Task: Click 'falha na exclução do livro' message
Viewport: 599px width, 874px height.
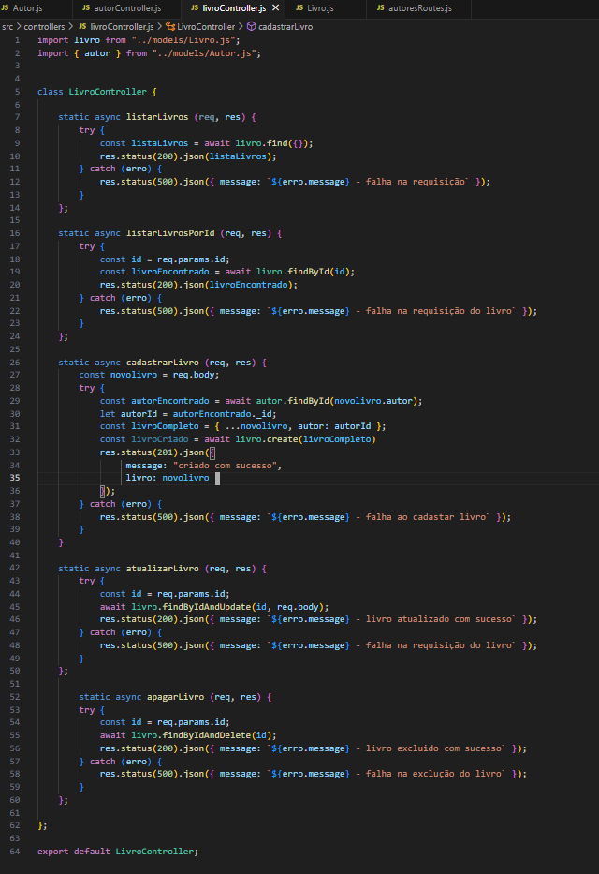Action: click(433, 774)
